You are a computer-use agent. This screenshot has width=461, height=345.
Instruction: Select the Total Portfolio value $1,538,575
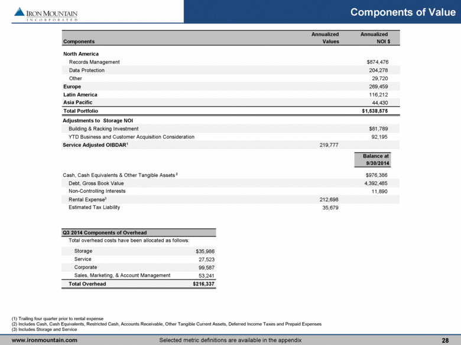click(375, 111)
